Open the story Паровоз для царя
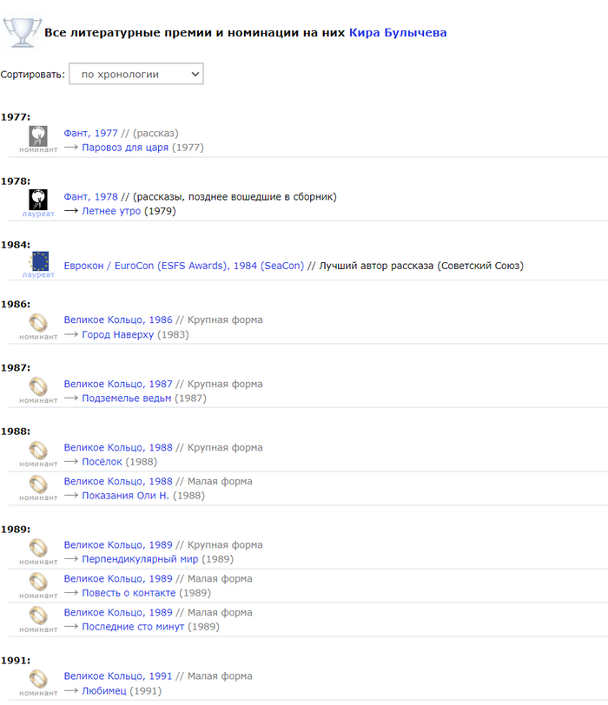Image resolution: width=608 pixels, height=705 pixels. click(x=125, y=148)
